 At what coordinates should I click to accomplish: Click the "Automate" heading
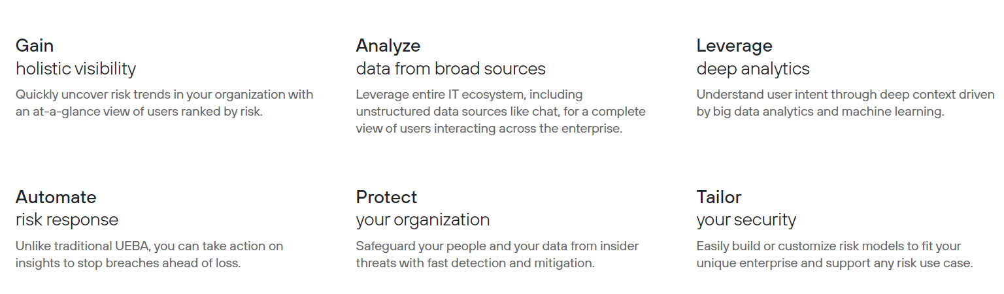[x=56, y=197]
